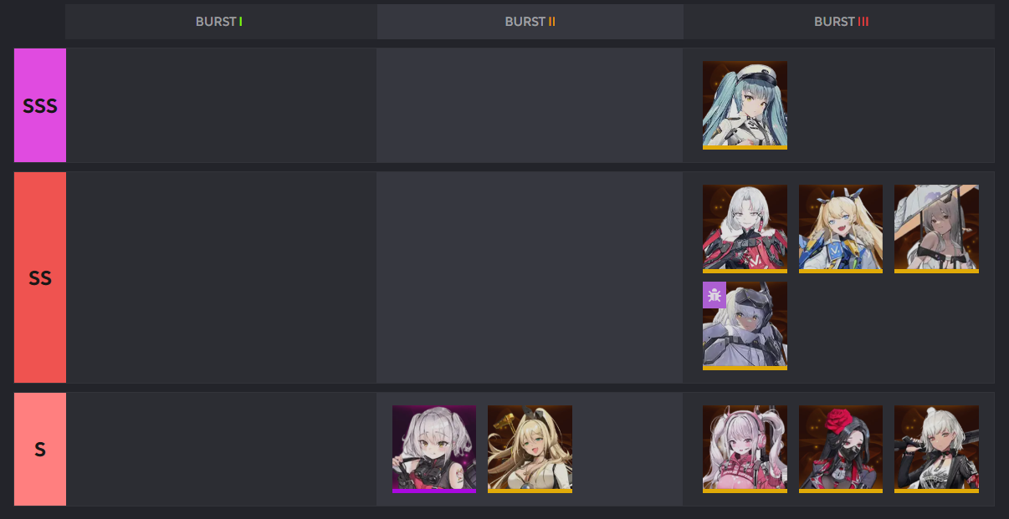Click the empty Burst I cell in SSS row
The width and height of the screenshot is (1009, 519).
(x=221, y=105)
